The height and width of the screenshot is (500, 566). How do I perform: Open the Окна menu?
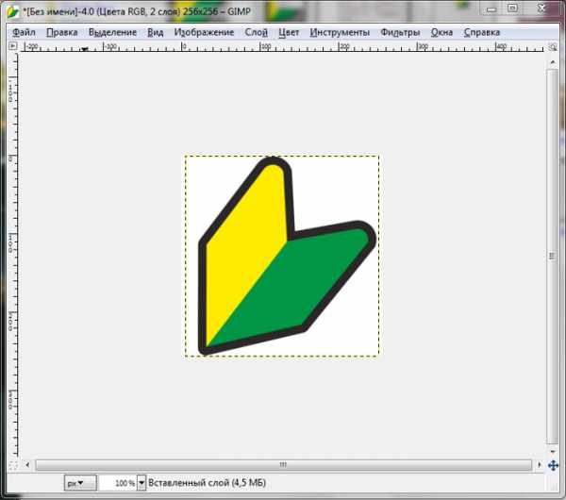click(441, 32)
